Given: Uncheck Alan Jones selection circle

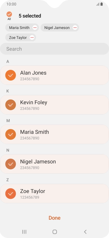Looking at the screenshot, I should [x=11, y=75].
